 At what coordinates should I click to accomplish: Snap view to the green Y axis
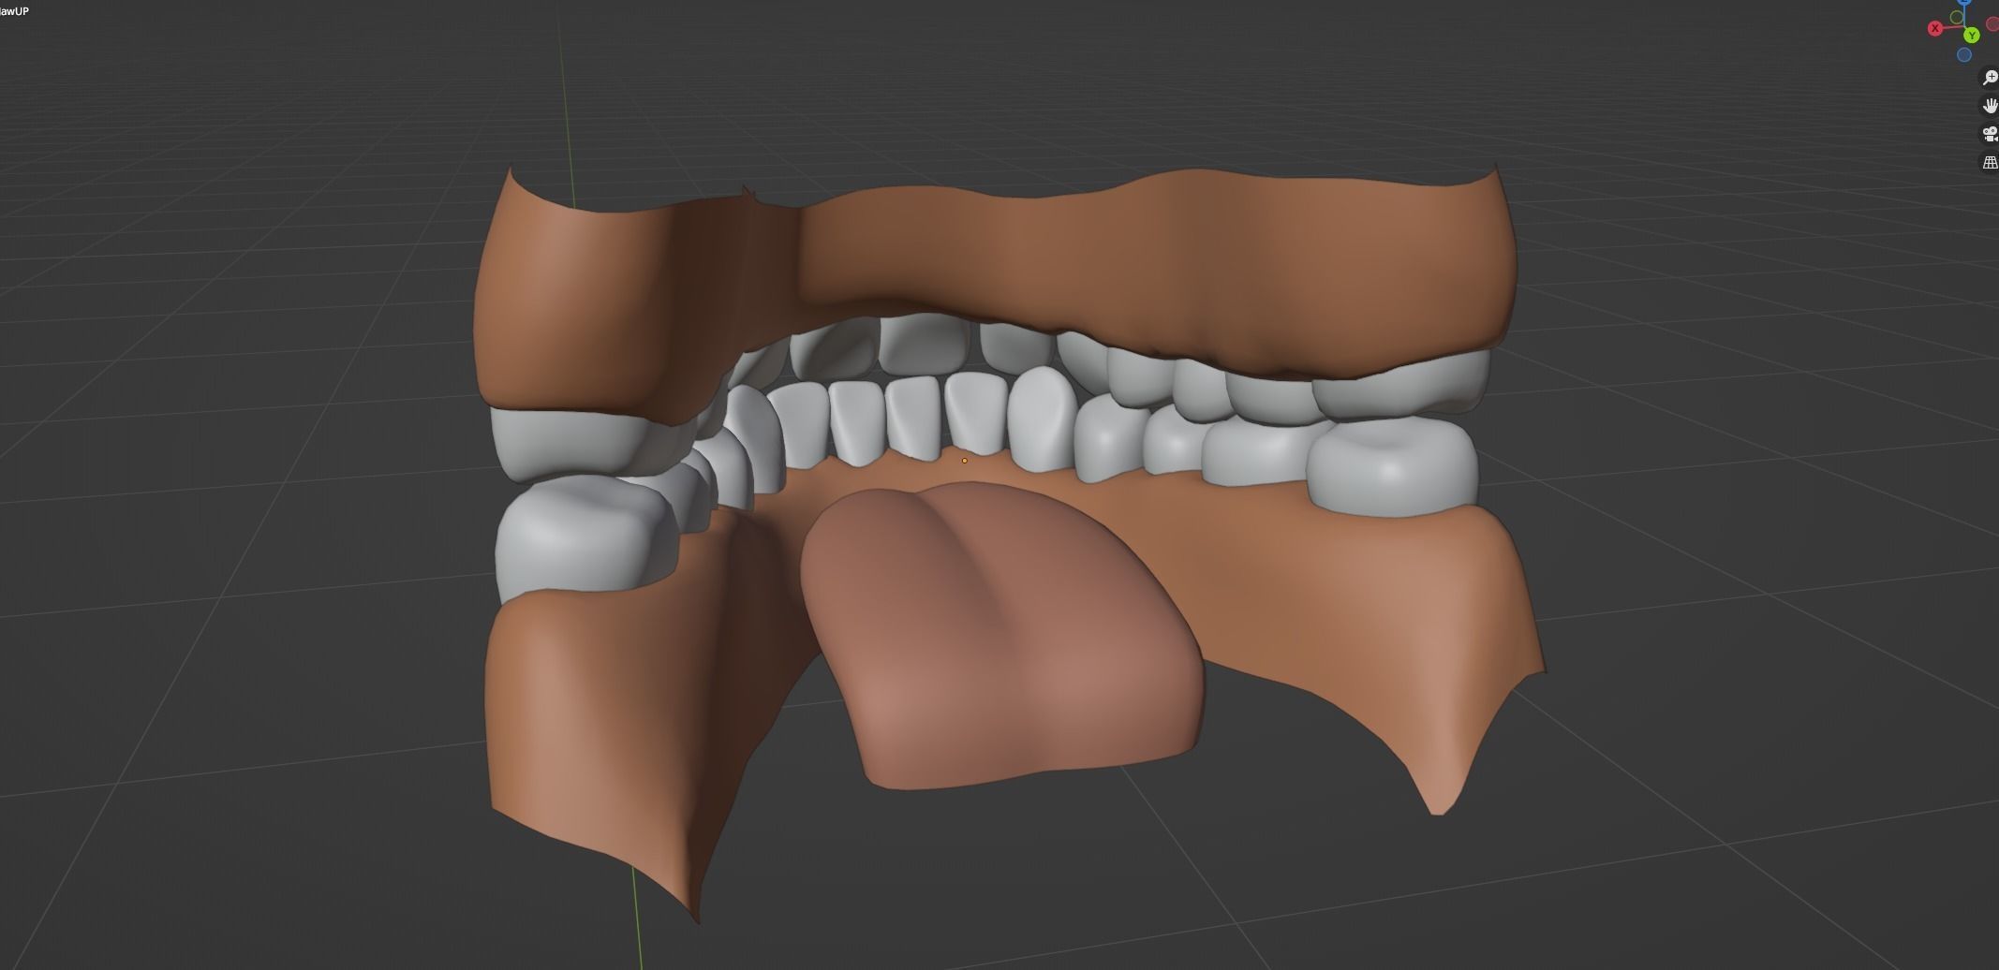(1972, 36)
